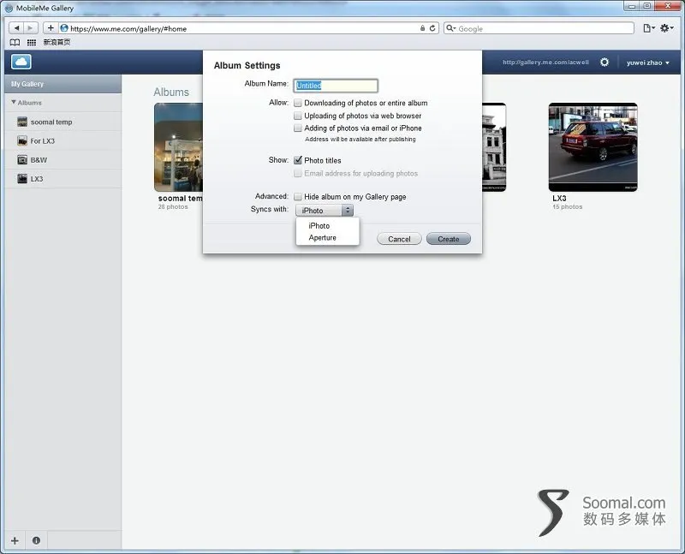This screenshot has height=554, width=685.
Task: Open the soomal temp album thumbnail
Action: pyautogui.click(x=178, y=147)
